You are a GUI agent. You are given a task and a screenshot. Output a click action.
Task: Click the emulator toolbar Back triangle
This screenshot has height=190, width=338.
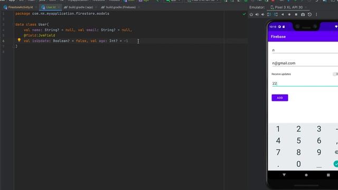(x=283, y=14)
